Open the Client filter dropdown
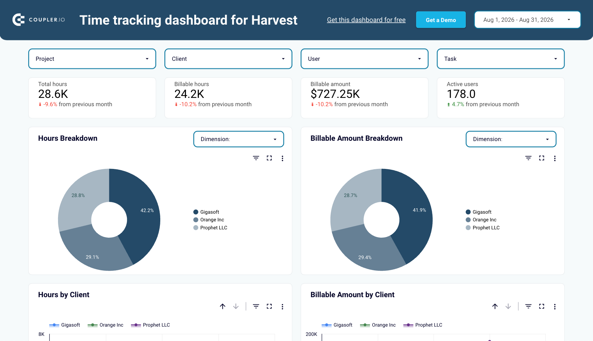The image size is (593, 341). (x=228, y=59)
